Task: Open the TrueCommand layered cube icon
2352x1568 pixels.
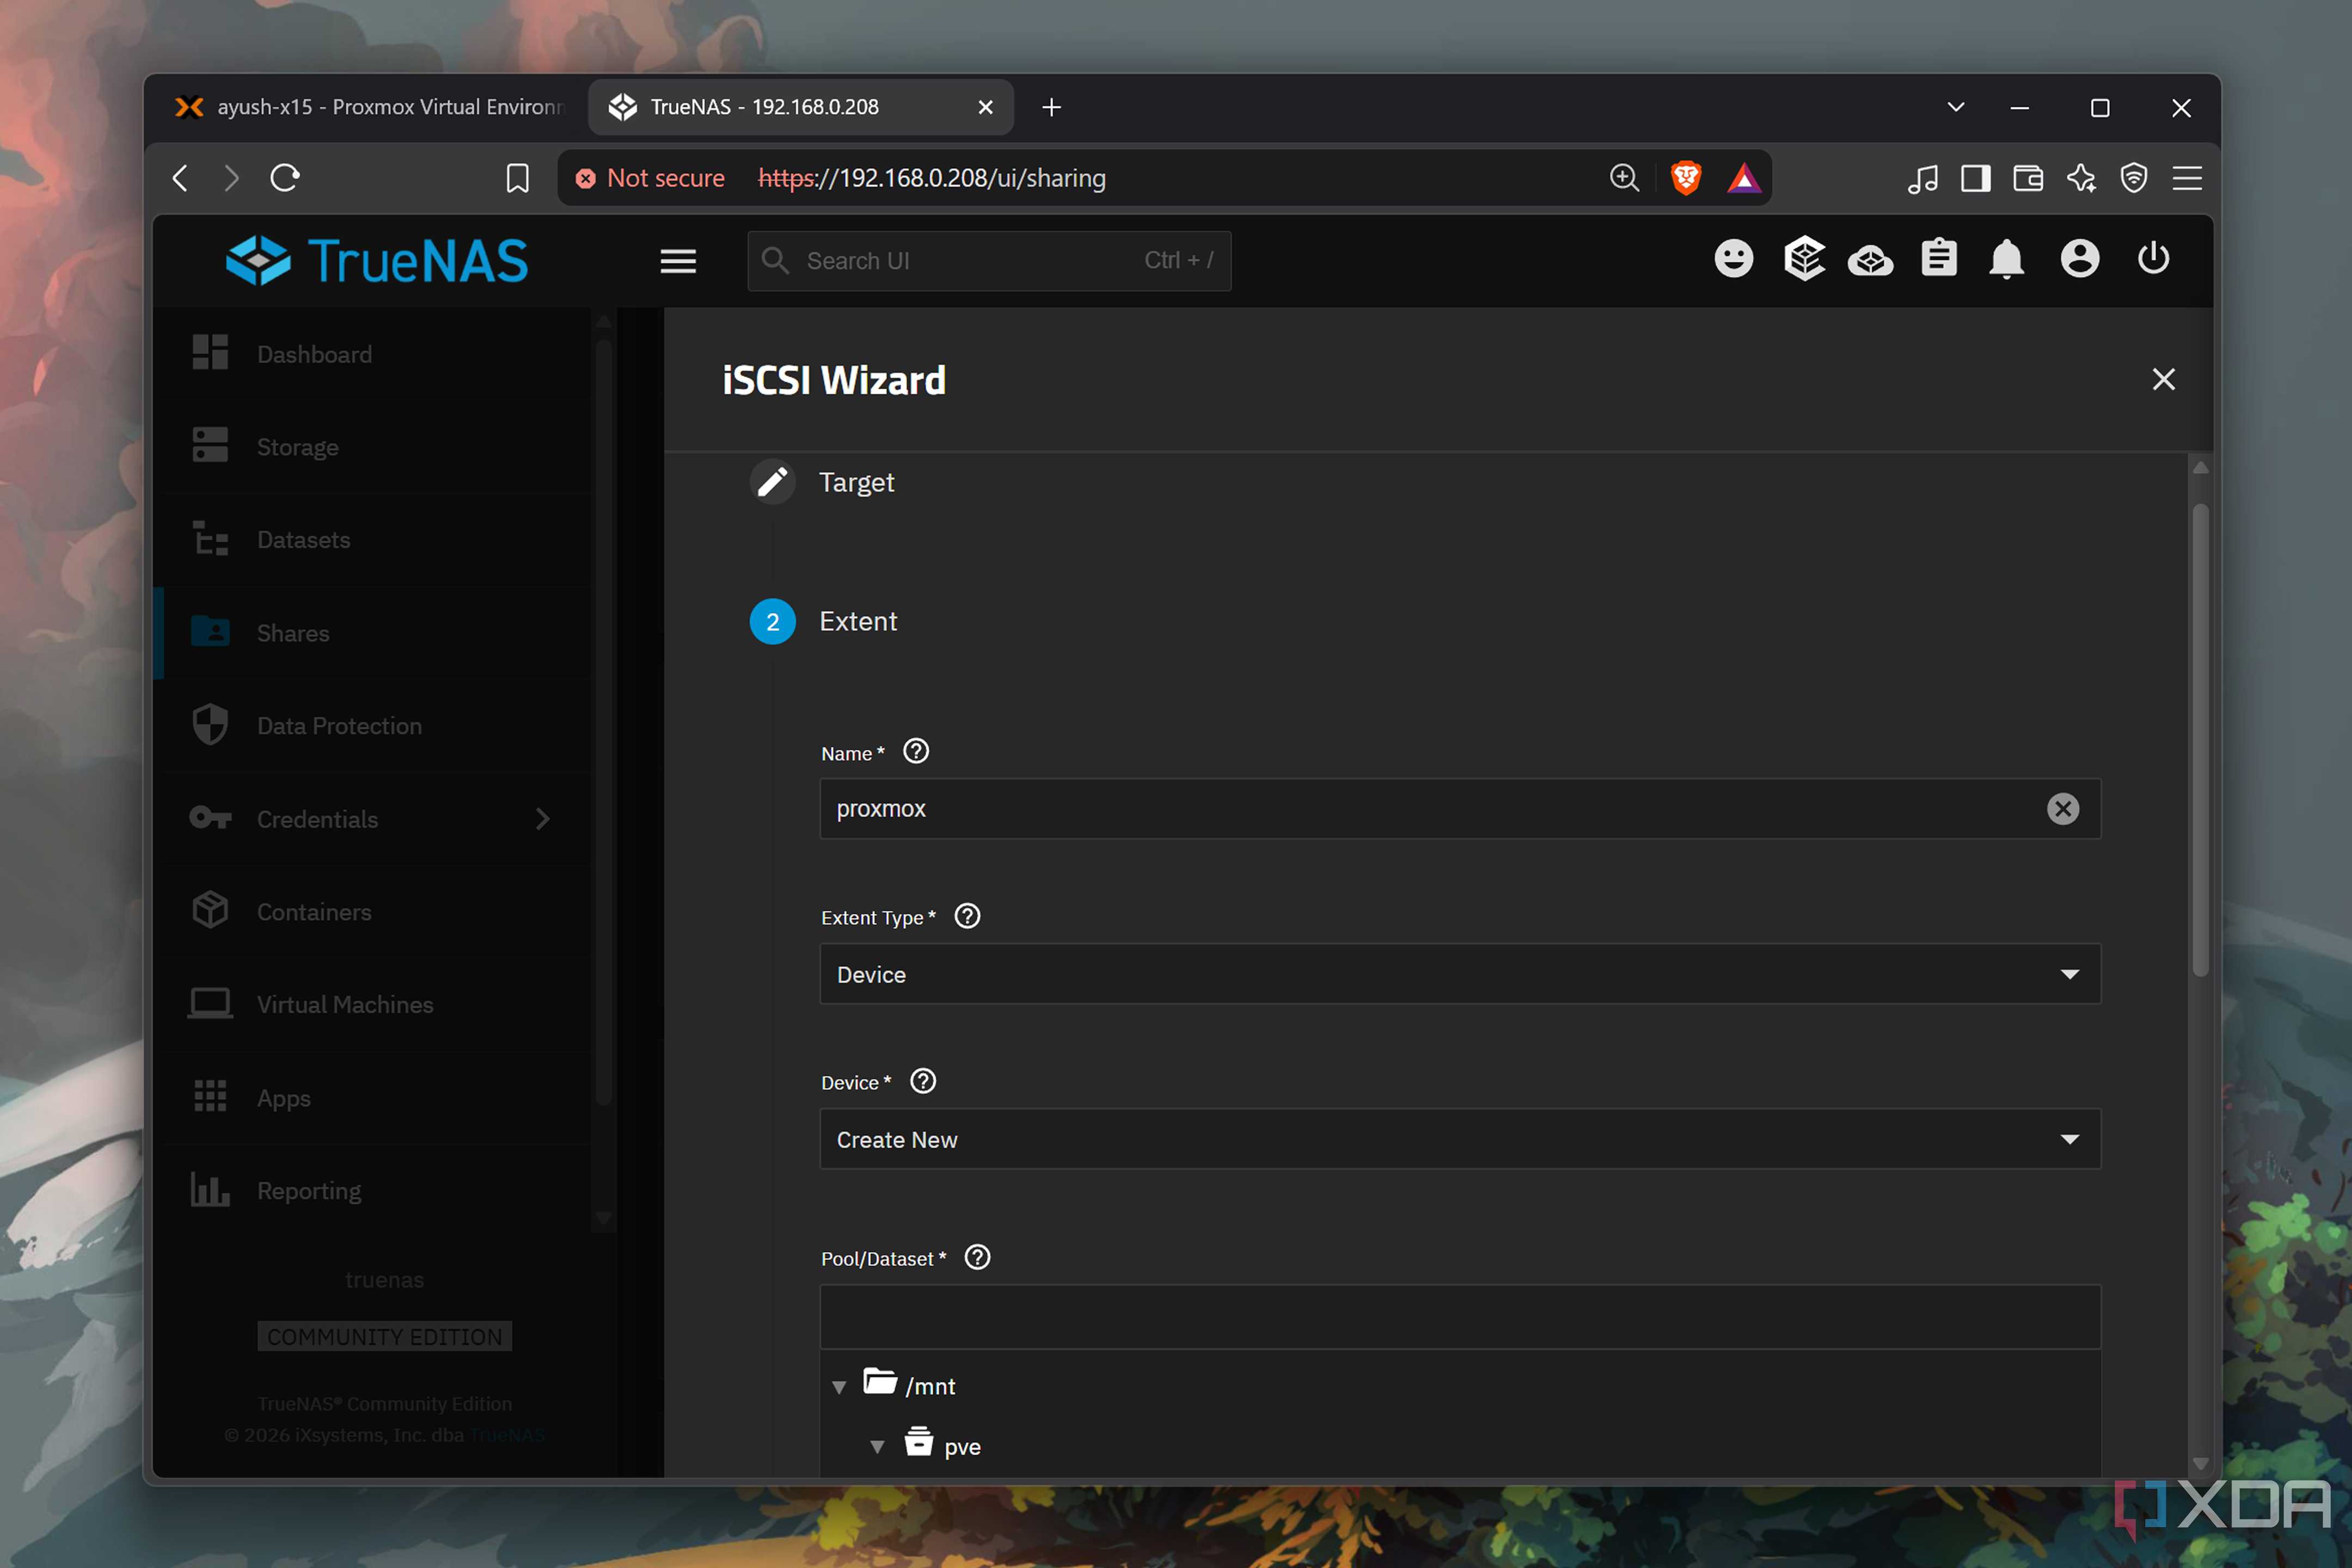Action: point(1804,259)
